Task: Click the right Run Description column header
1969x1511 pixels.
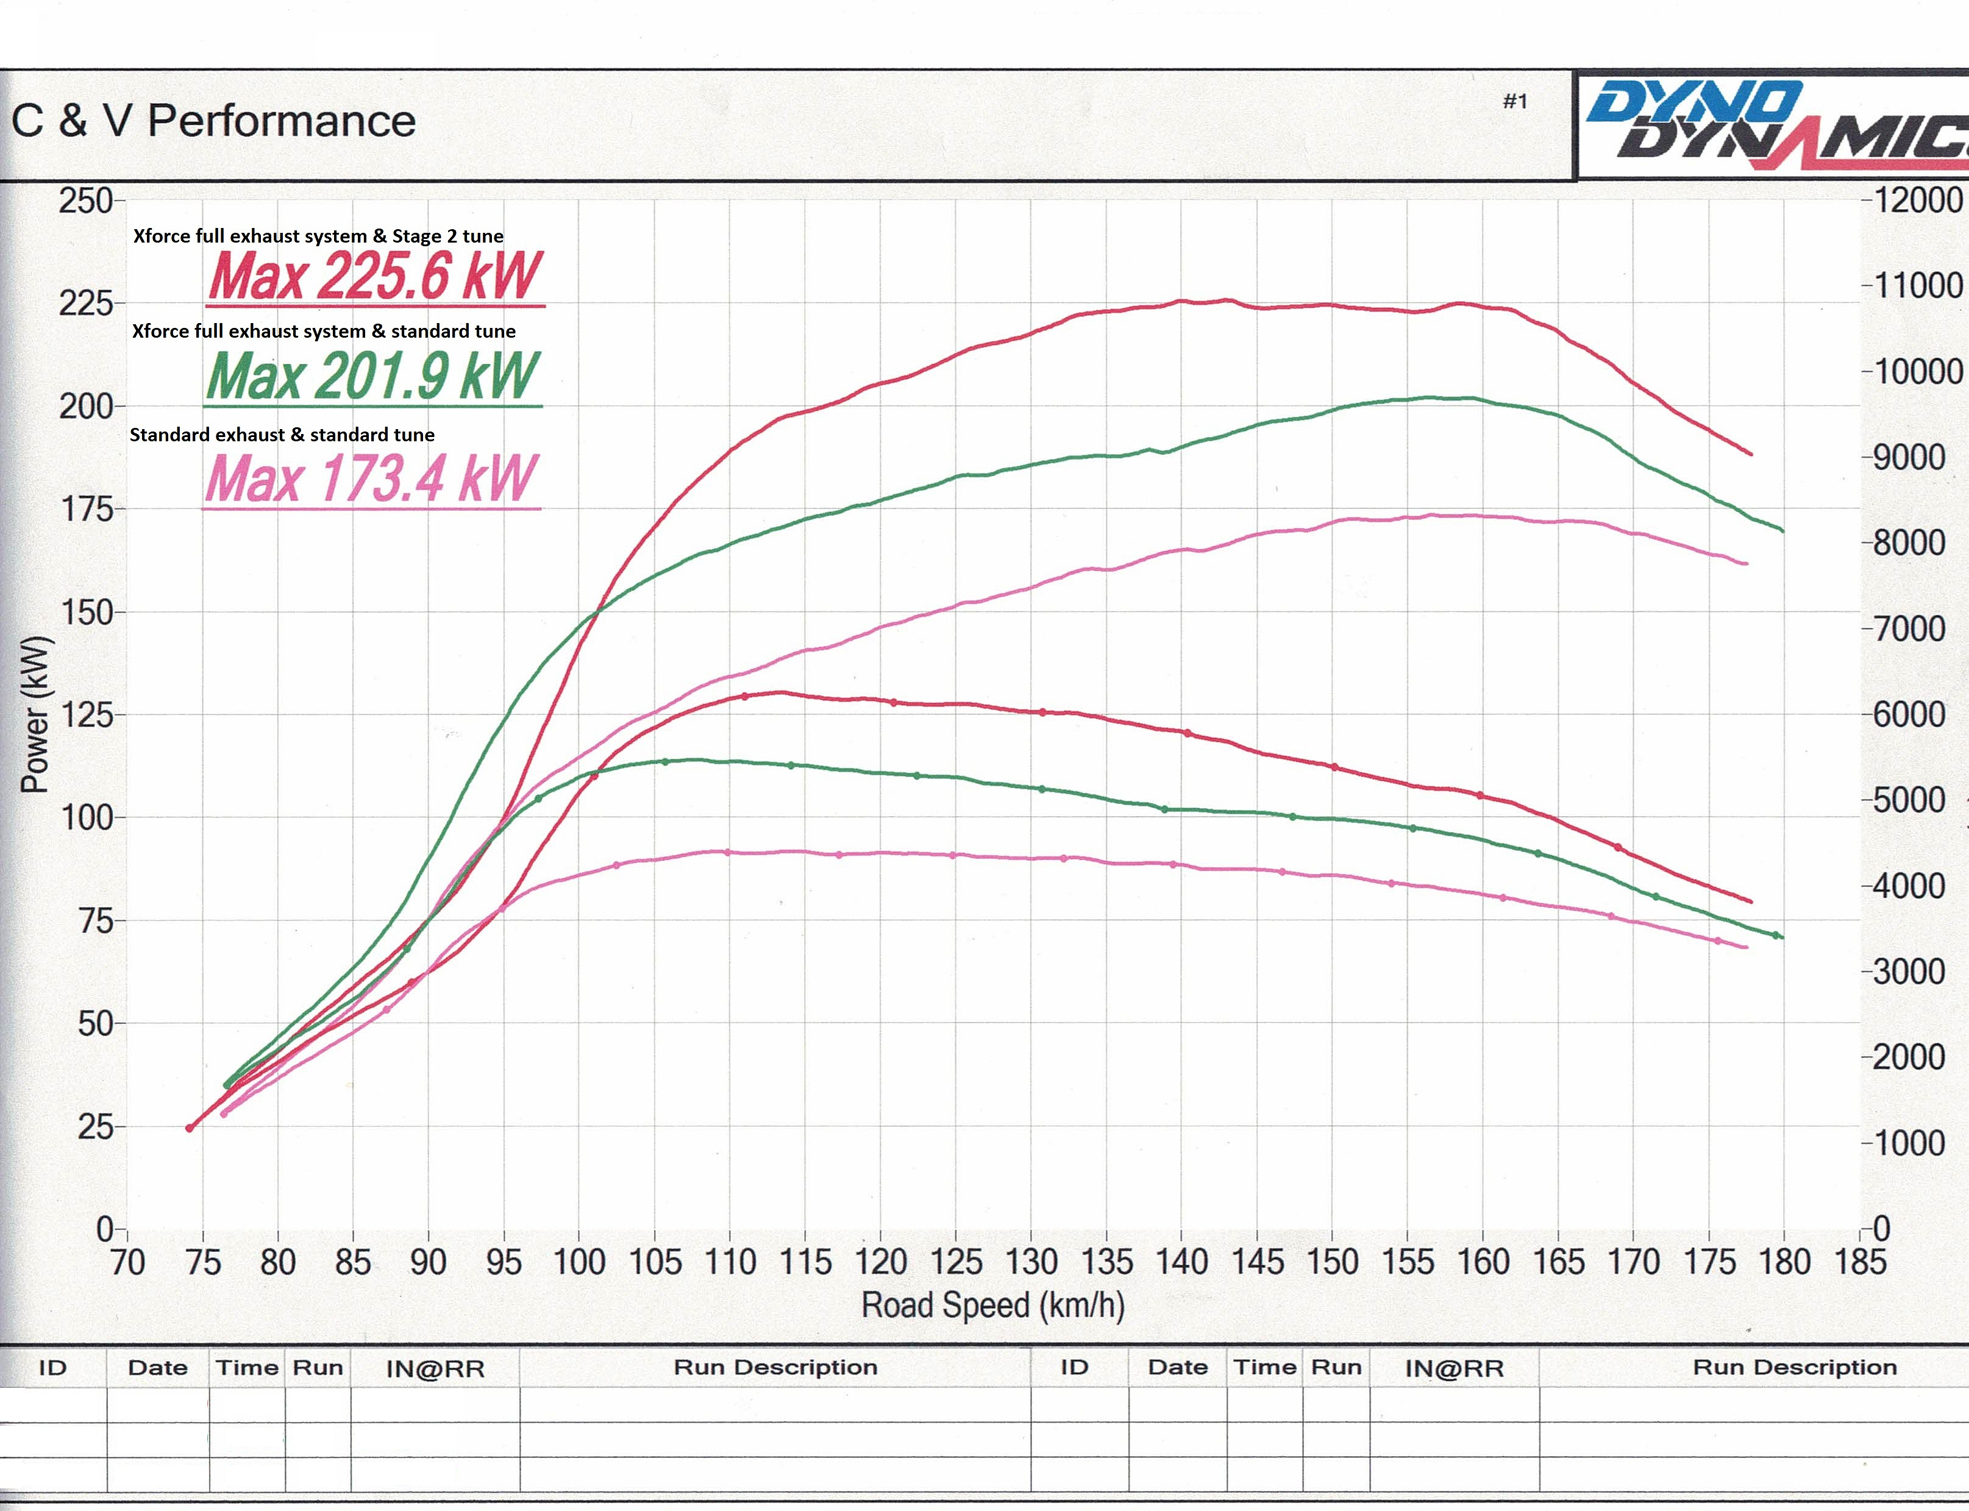Action: click(1795, 1367)
